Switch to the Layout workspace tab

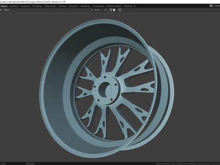[4, 6]
